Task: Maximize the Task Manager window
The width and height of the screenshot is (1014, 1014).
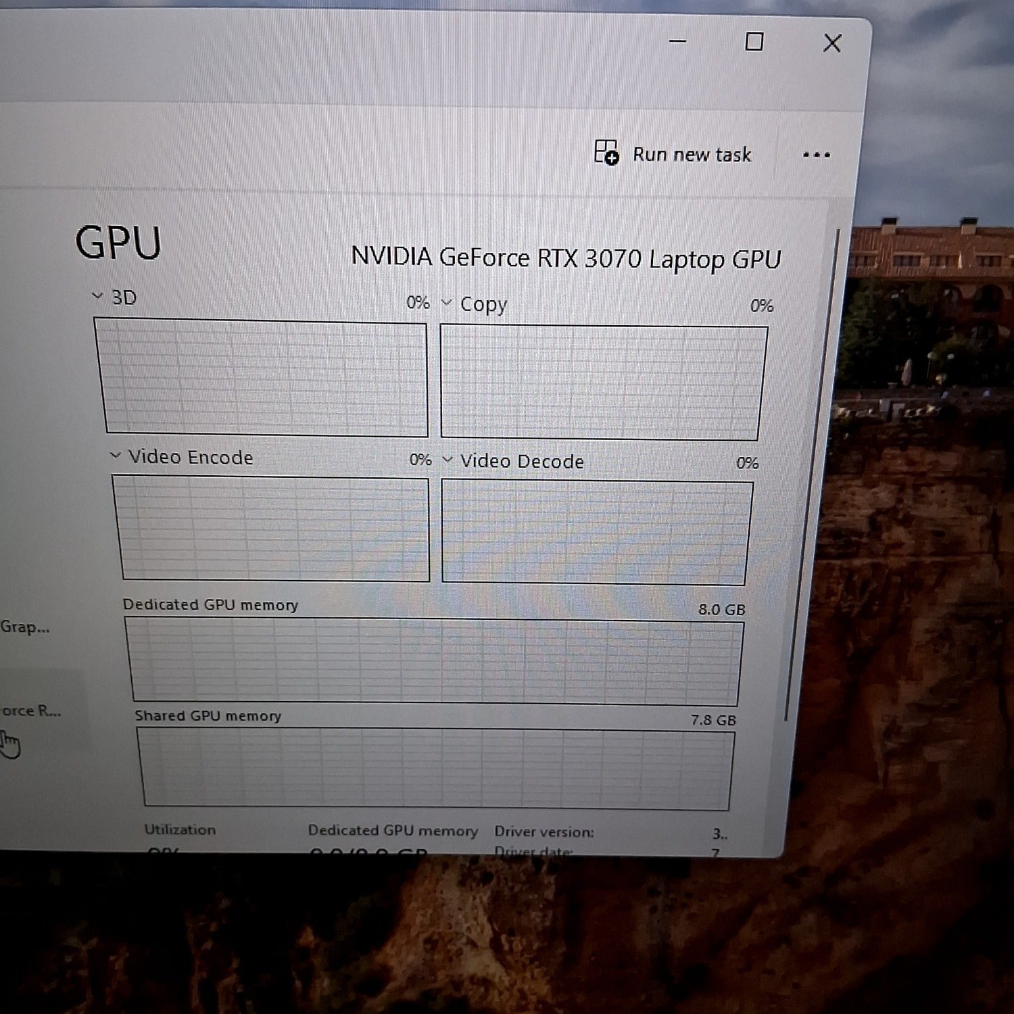Action: 754,42
